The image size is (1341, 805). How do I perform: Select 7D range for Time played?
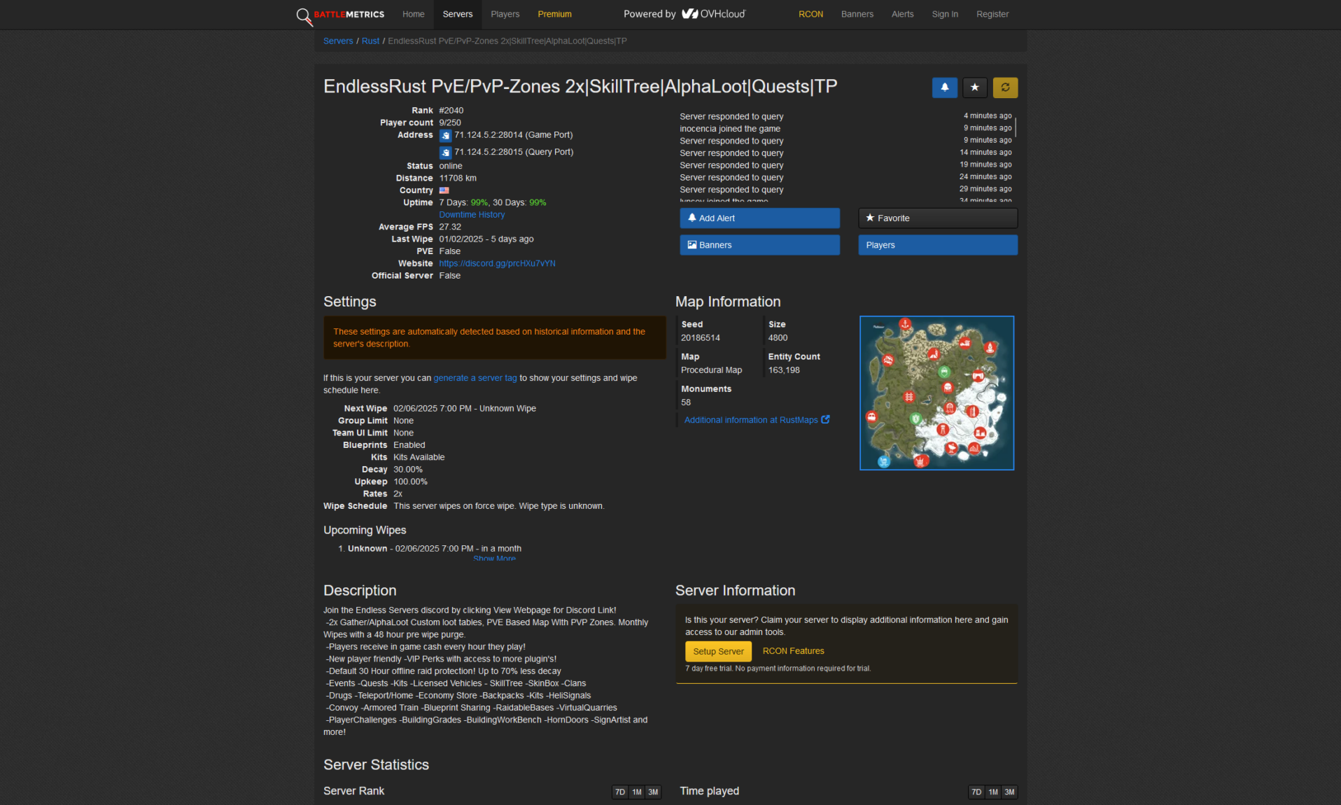[x=976, y=792]
